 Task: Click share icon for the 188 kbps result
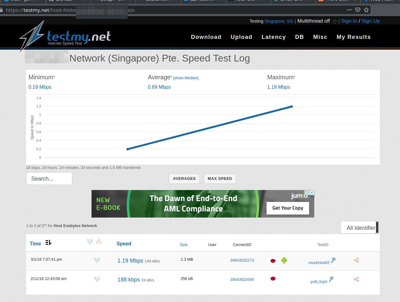coord(356,279)
